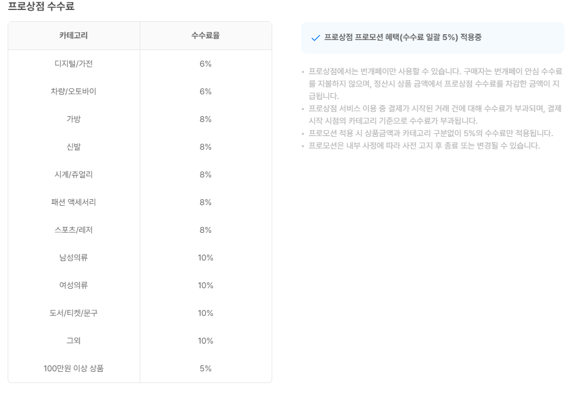The width and height of the screenshot is (581, 399).
Task: Click the note starting '프로모션 적용 시 상품금액과'
Action: point(431,133)
